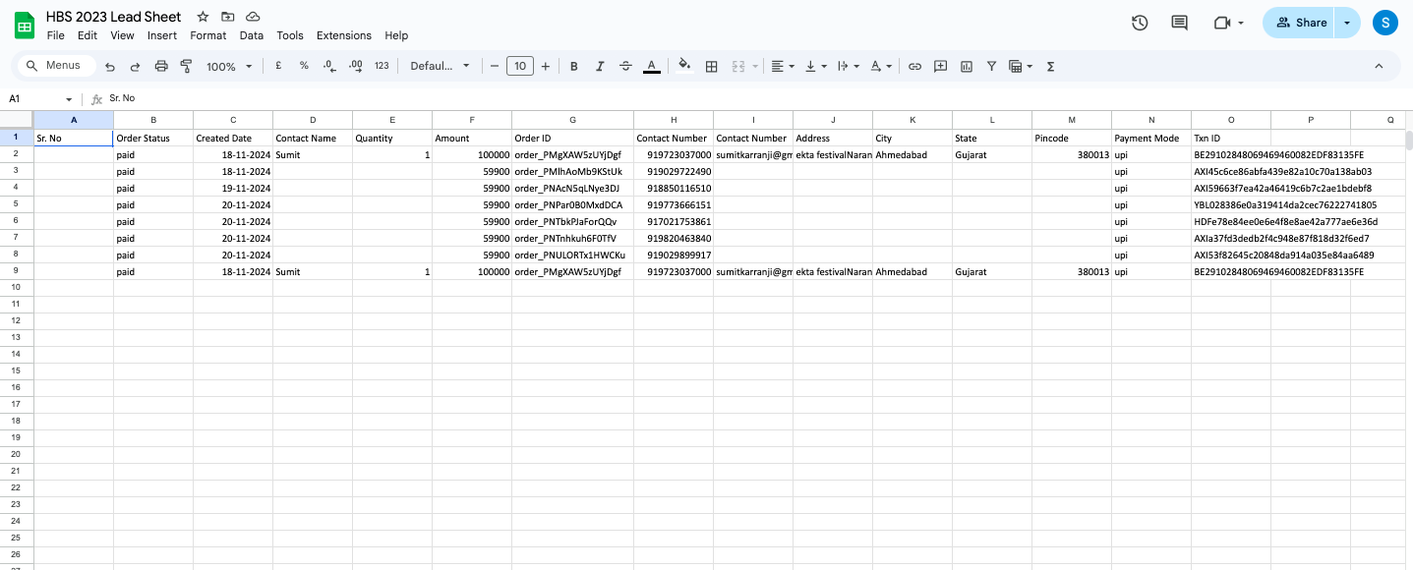Open functions sigma icon
The width and height of the screenshot is (1413, 570).
tap(1051, 66)
